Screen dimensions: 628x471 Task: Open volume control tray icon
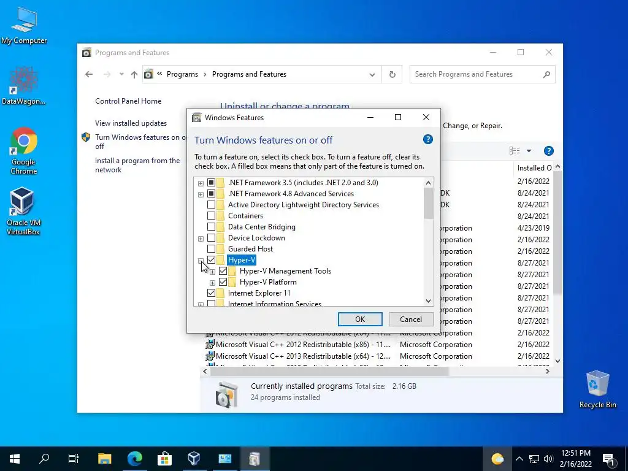point(548,459)
